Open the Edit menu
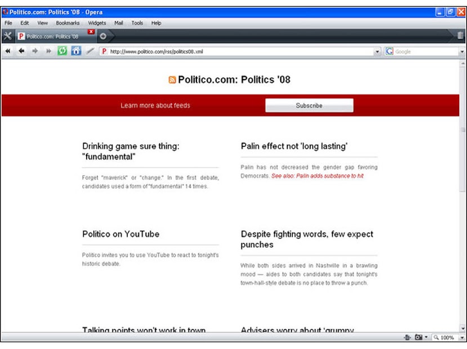Viewport: 467px width, 349px height. tap(24, 23)
